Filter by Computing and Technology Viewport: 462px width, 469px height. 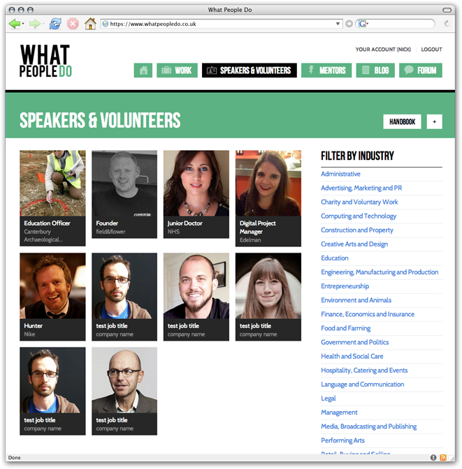[359, 216]
